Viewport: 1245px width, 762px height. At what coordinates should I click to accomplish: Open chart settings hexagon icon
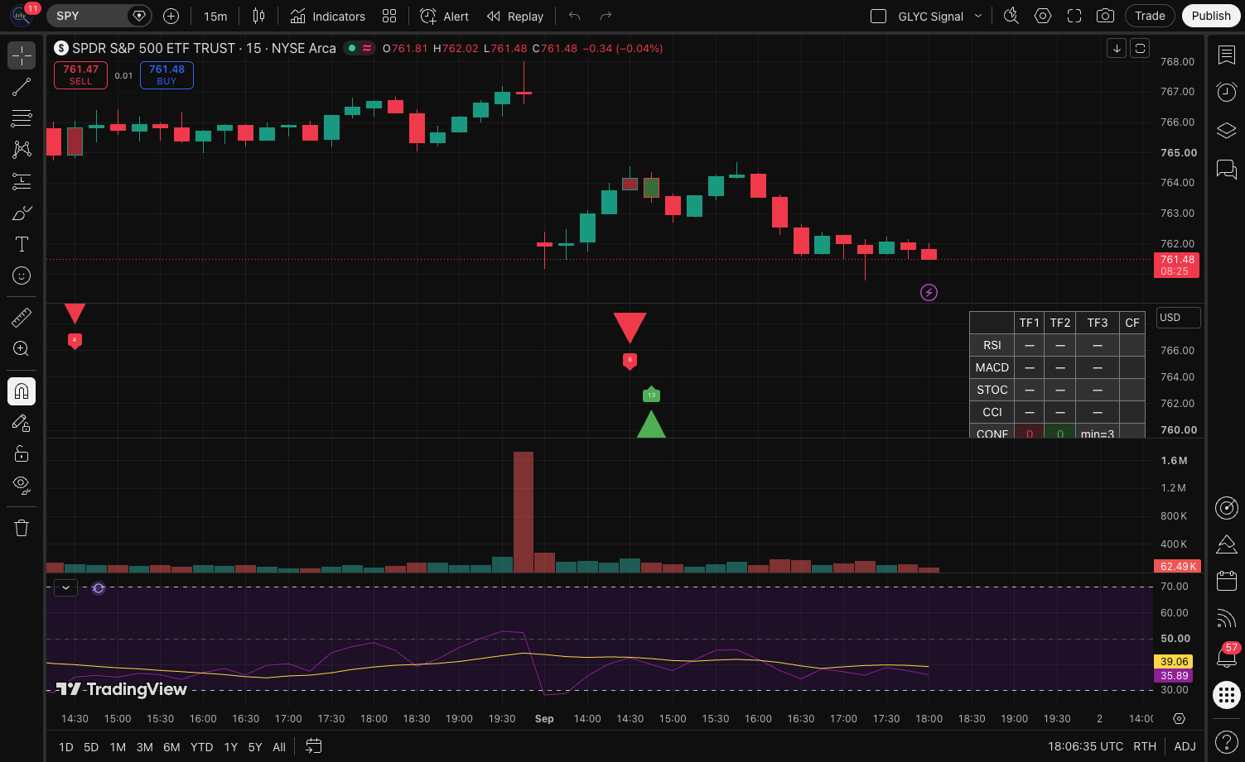[1043, 16]
